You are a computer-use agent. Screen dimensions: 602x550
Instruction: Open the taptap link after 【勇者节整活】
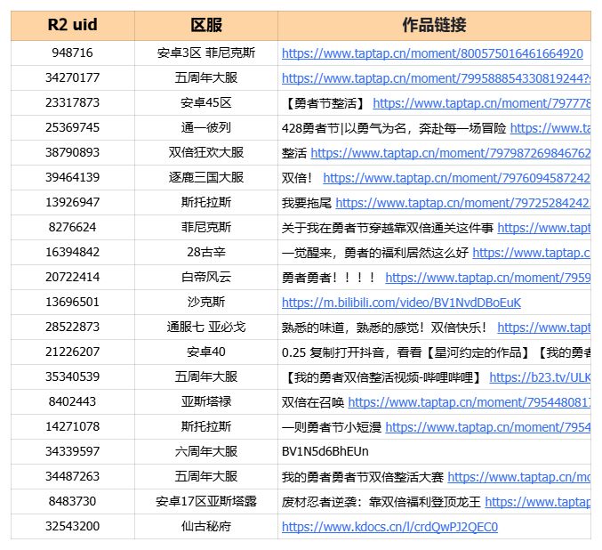coord(481,103)
